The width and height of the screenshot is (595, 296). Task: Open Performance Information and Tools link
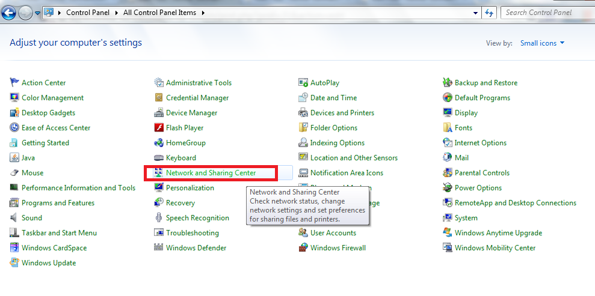pyautogui.click(x=79, y=188)
